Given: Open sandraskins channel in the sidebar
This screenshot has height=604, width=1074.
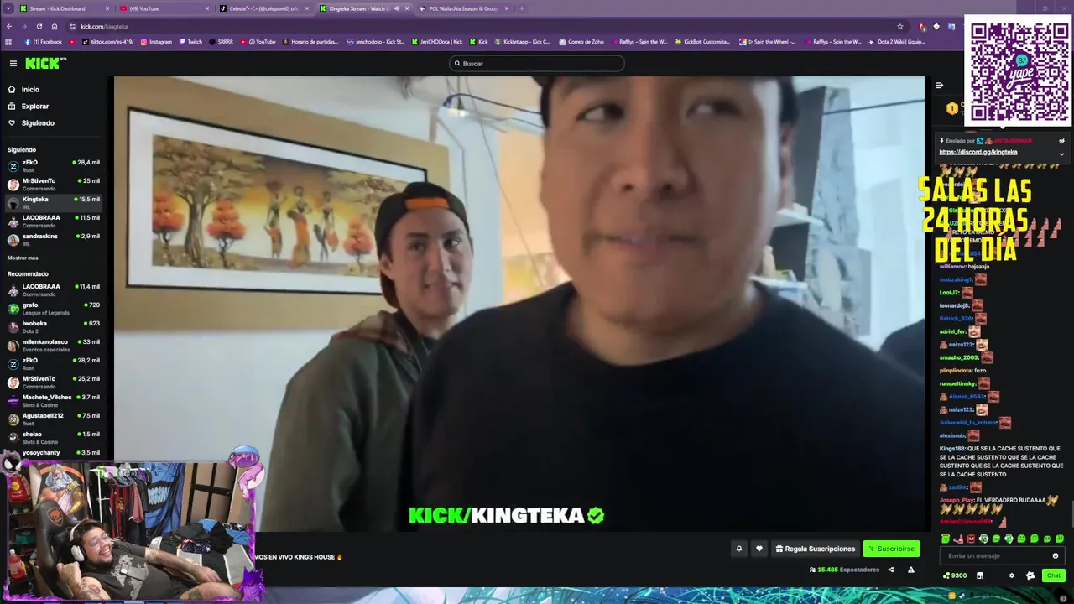Looking at the screenshot, I should tap(54, 240).
